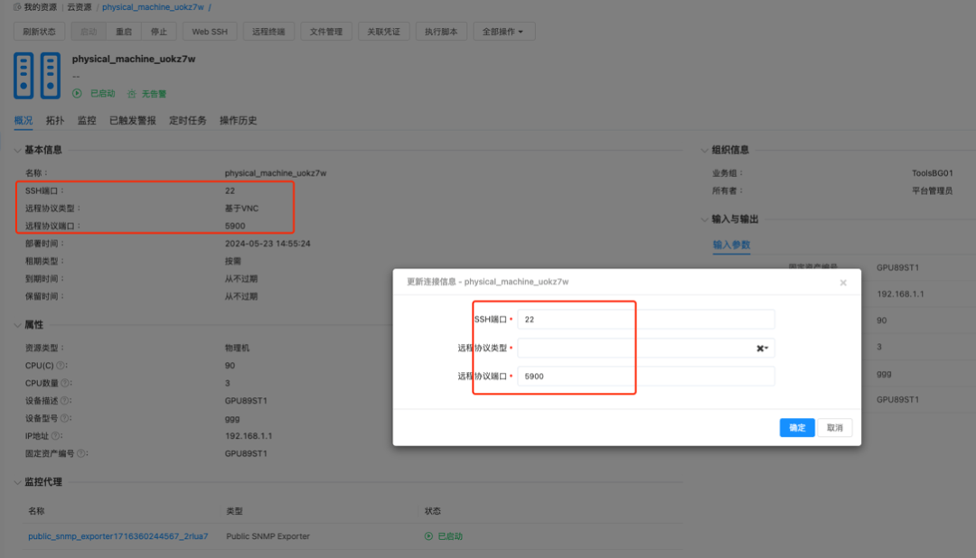Click the help icon beside 设备型号

coord(65,418)
